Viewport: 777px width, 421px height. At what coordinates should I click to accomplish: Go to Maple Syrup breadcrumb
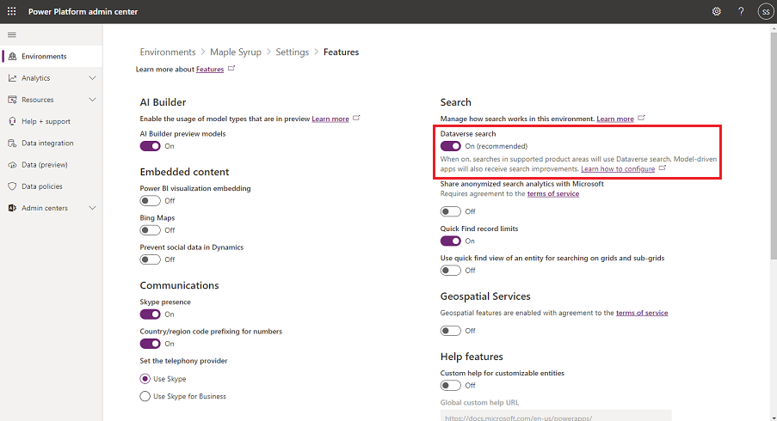click(236, 52)
